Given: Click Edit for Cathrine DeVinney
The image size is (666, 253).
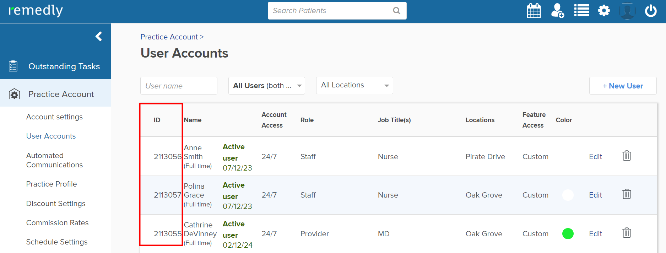Looking at the screenshot, I should click(x=595, y=234).
